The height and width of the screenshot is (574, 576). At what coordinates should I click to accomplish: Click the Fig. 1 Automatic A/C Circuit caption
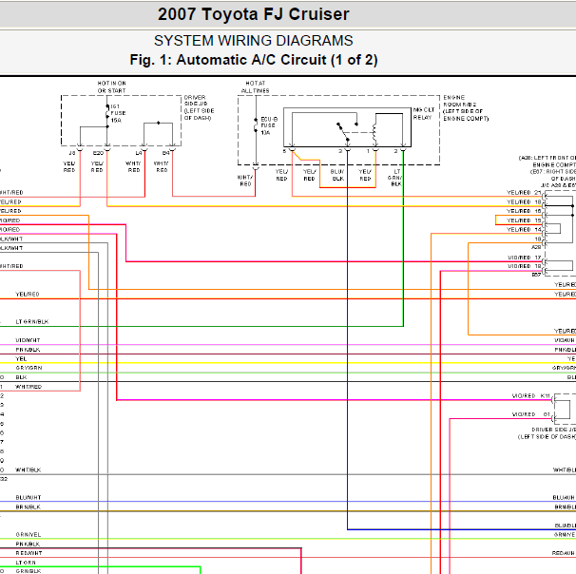click(x=254, y=60)
